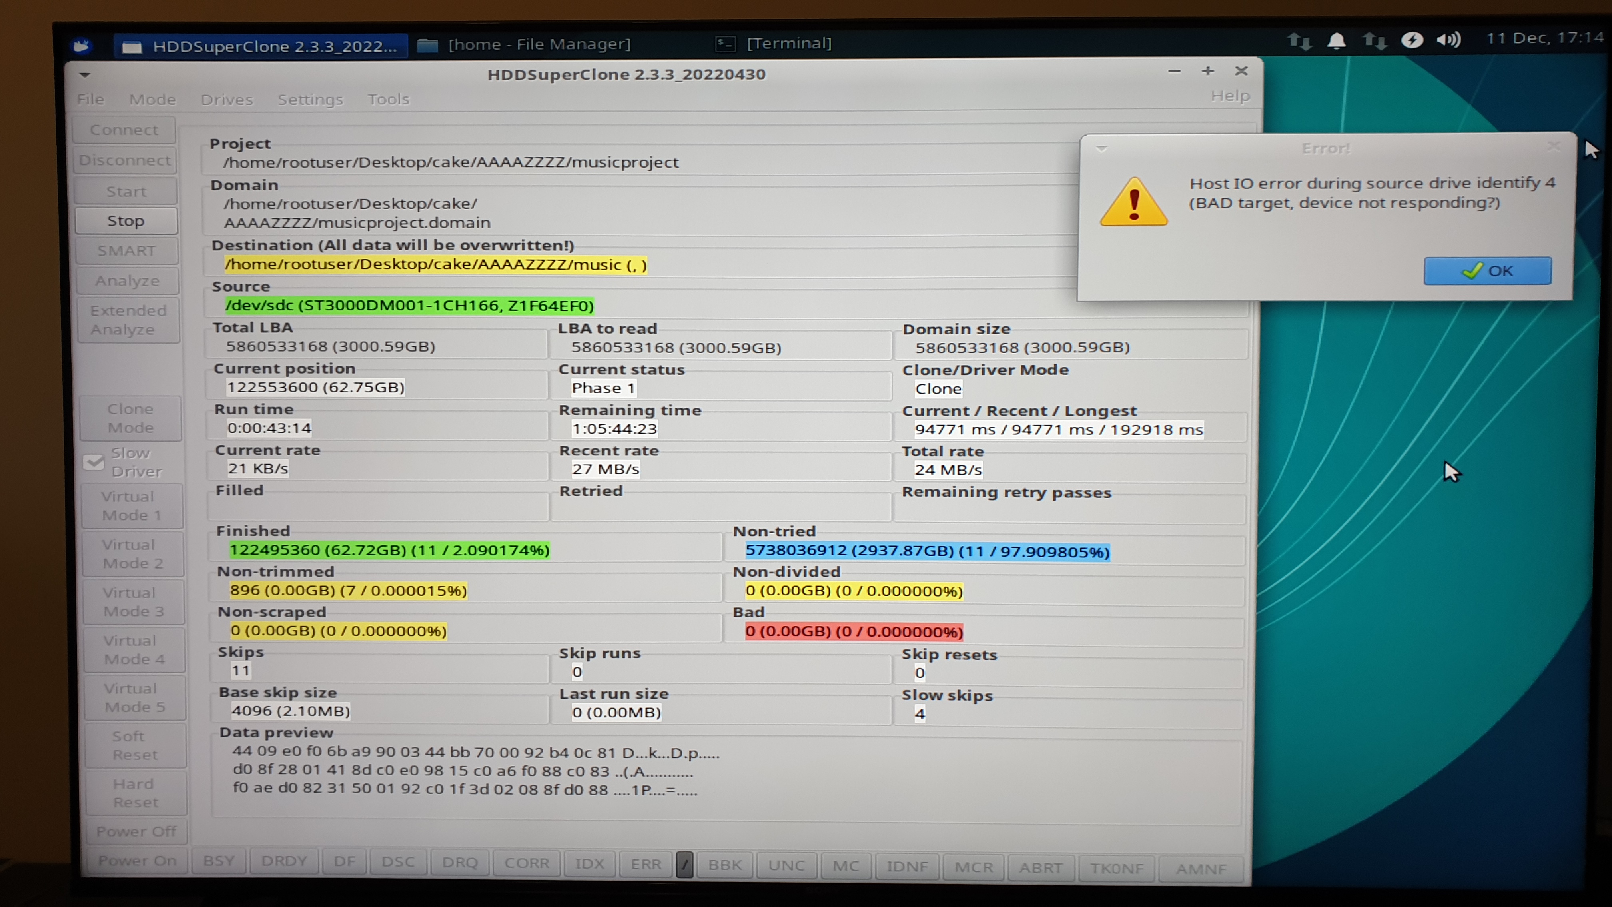Click the TK0NF error indicator
The width and height of the screenshot is (1612, 907).
pos(1117,869)
